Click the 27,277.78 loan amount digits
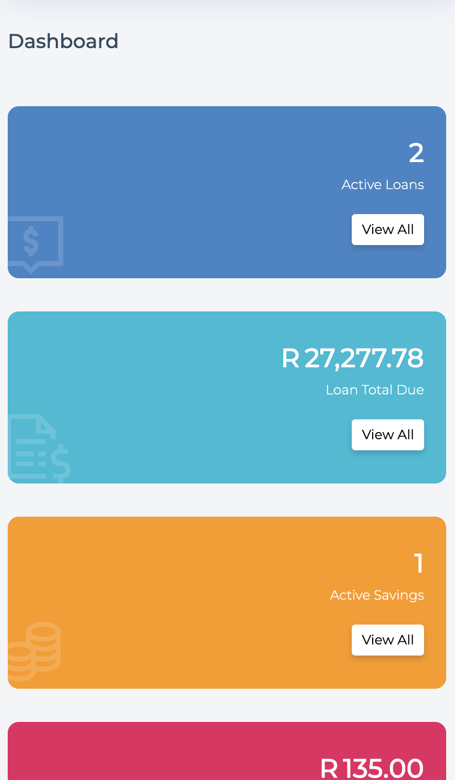This screenshot has height=780, width=455. (364, 358)
